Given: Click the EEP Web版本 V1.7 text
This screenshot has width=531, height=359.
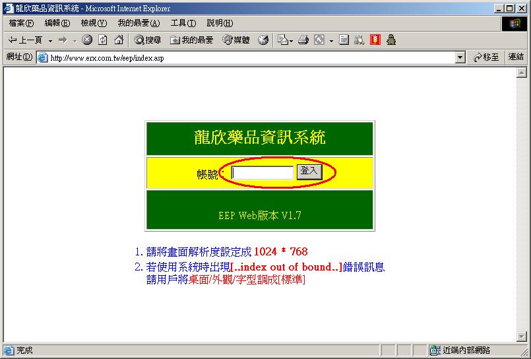Looking at the screenshot, I should (260, 215).
